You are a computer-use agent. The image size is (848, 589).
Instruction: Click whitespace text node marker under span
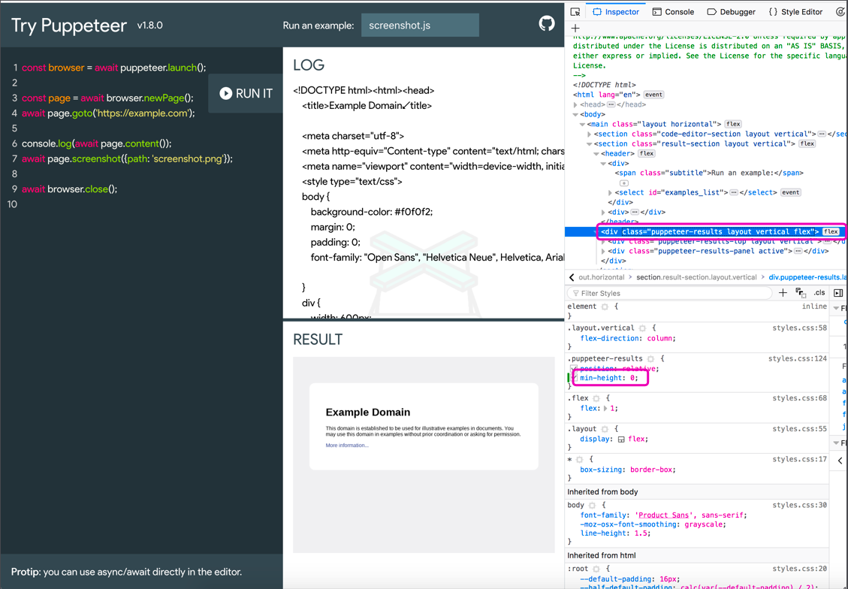tap(623, 183)
